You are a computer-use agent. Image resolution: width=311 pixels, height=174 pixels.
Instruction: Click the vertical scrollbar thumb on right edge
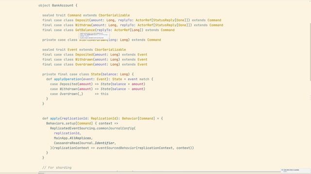coord(310,52)
